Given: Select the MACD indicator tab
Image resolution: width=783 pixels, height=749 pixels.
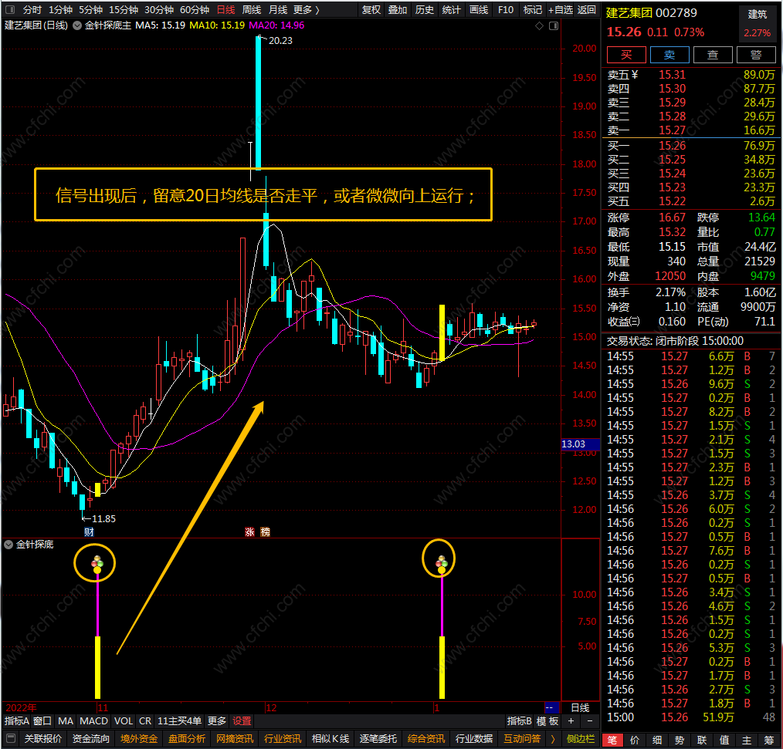Looking at the screenshot, I should click(x=93, y=721).
